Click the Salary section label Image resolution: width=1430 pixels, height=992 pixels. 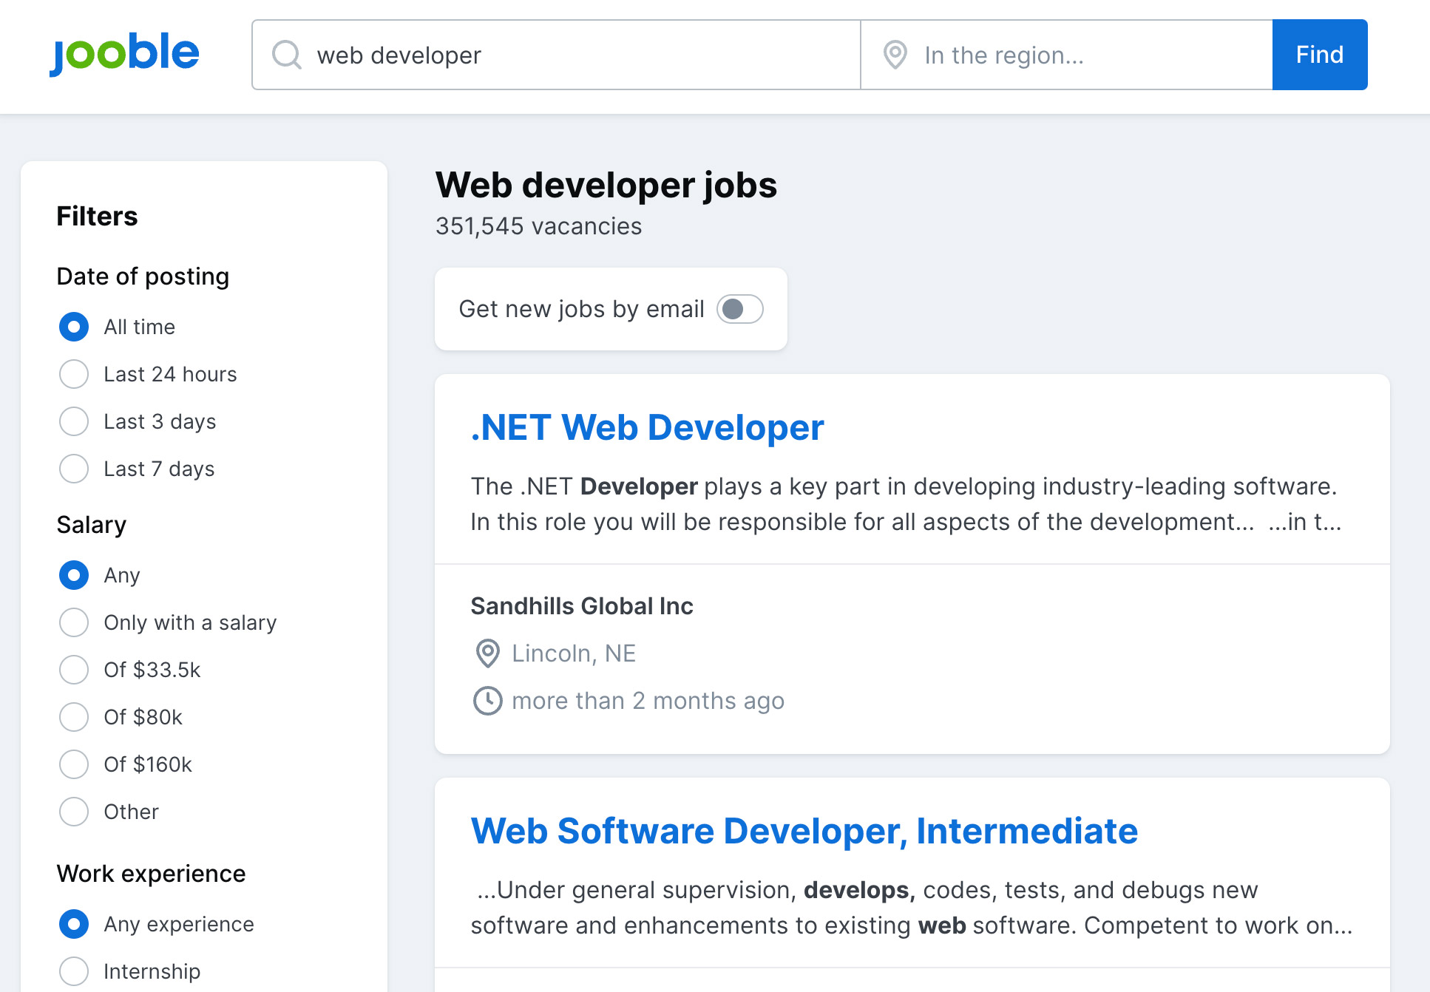[92, 525]
